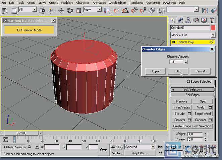
Task: Open the Chamfer settings box icon
Action: coord(189,120)
